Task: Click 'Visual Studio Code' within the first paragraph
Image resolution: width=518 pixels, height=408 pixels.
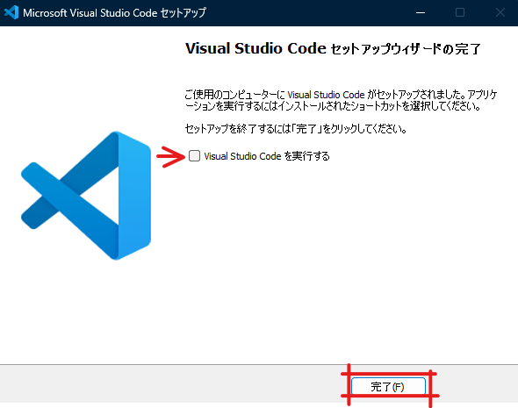Action: pos(326,95)
